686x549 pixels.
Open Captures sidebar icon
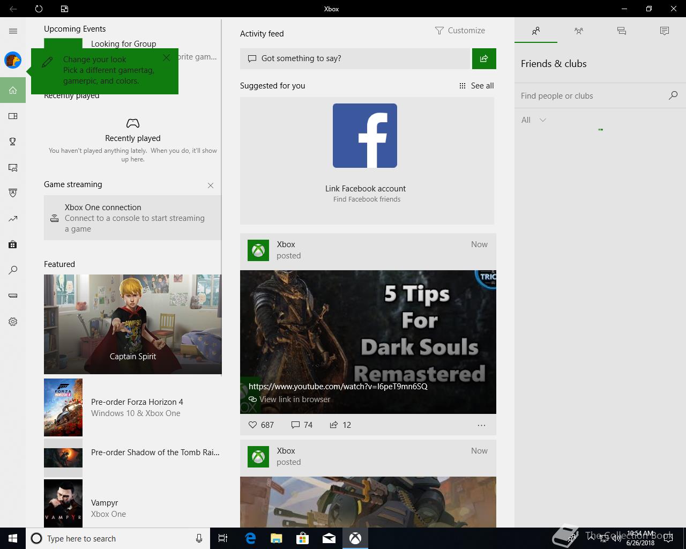13,167
